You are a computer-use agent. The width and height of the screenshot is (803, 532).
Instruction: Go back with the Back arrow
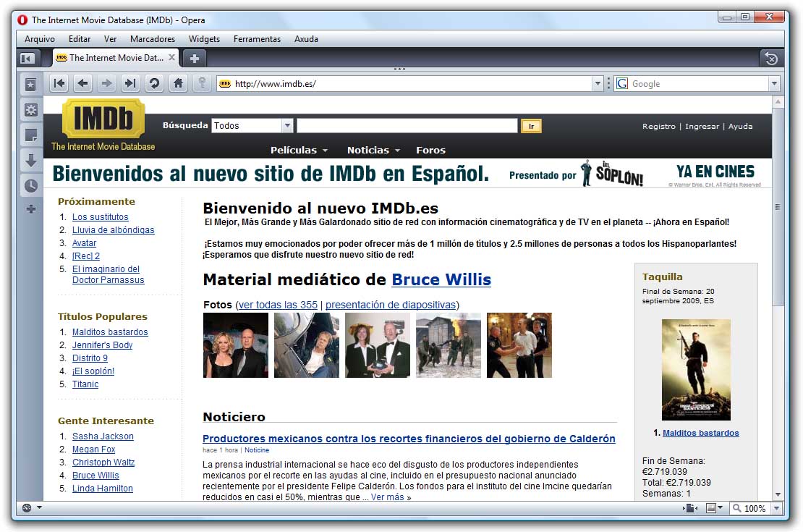click(x=83, y=83)
